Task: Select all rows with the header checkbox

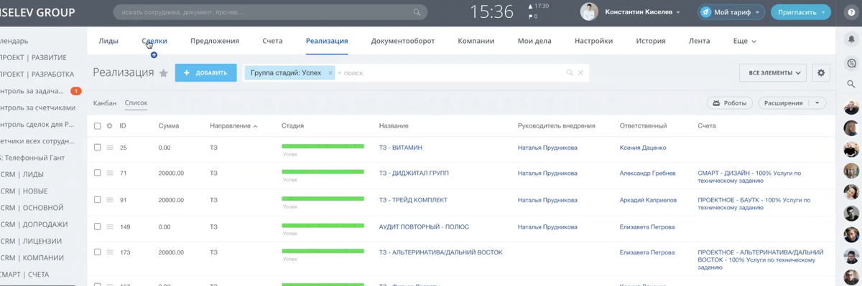Action: coord(98,126)
